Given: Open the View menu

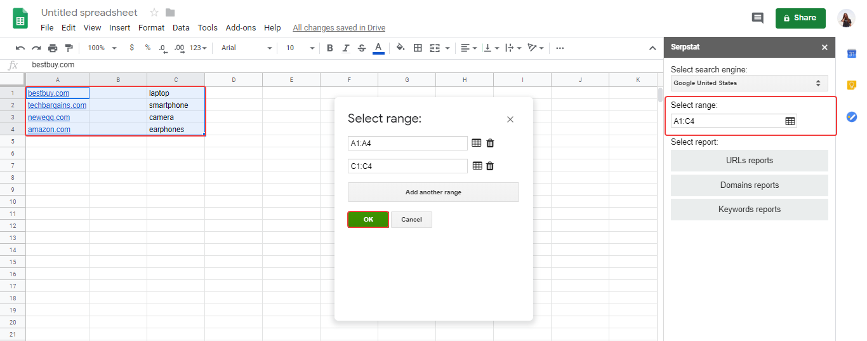Looking at the screenshot, I should click(x=92, y=28).
